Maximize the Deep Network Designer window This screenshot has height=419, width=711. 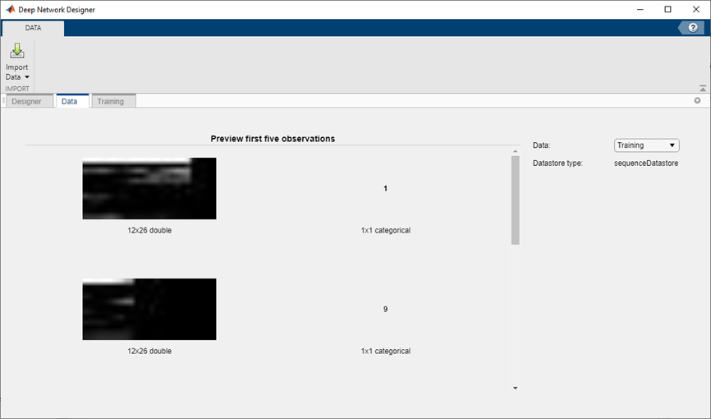pos(668,10)
